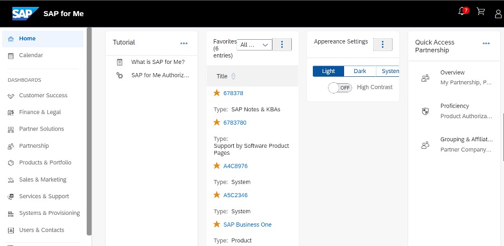
Task: Click the SAP logo in header
Action: pyautogui.click(x=25, y=13)
